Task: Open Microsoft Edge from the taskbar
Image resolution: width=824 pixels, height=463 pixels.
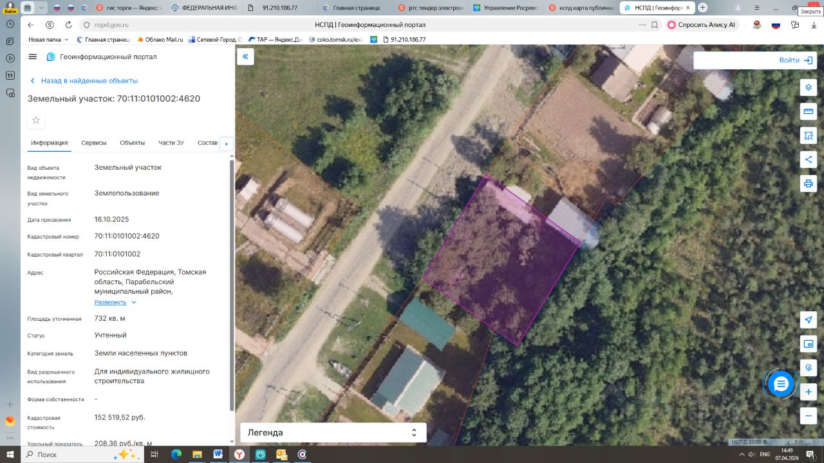Action: coord(176,454)
